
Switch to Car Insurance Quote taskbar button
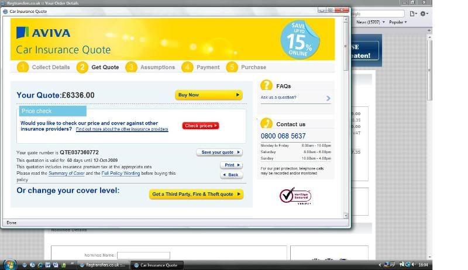tap(157, 265)
